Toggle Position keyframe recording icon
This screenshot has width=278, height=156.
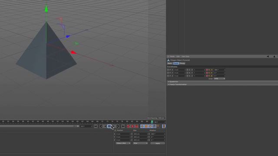pyautogui.click(x=142, y=126)
